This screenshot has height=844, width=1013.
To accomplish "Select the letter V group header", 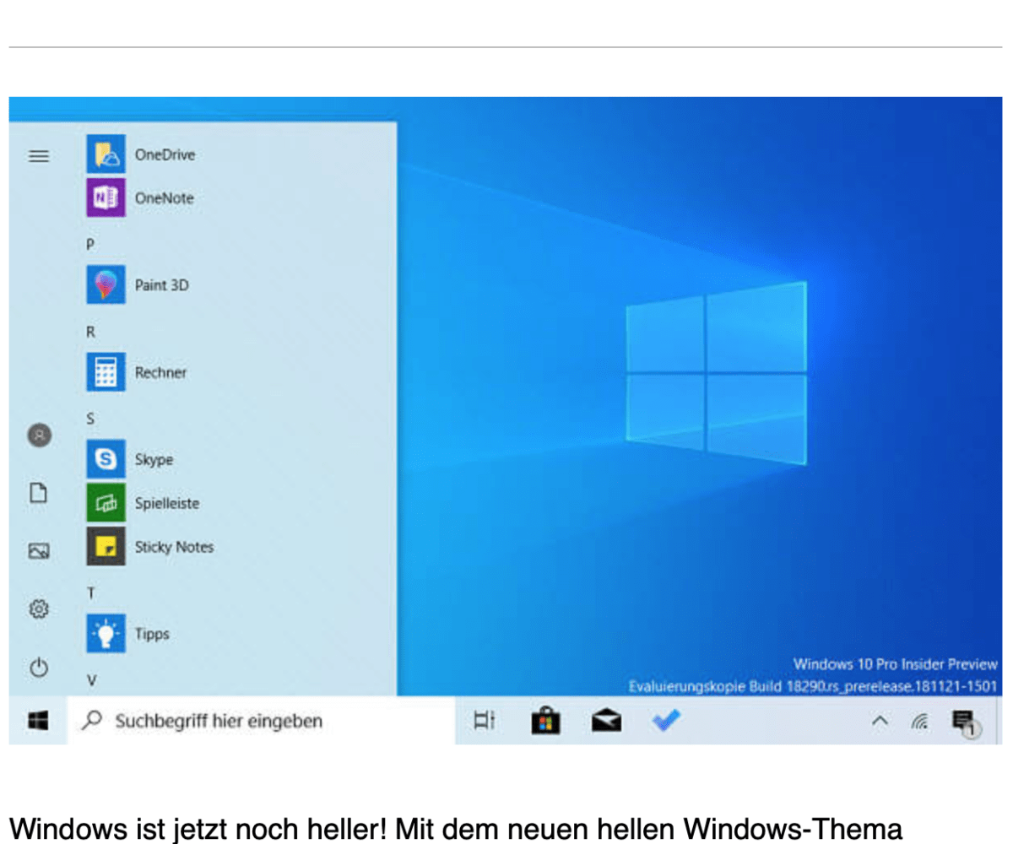I will pyautogui.click(x=90, y=679).
